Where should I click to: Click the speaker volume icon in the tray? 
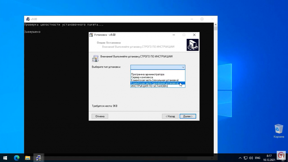pyautogui.click(x=251, y=158)
